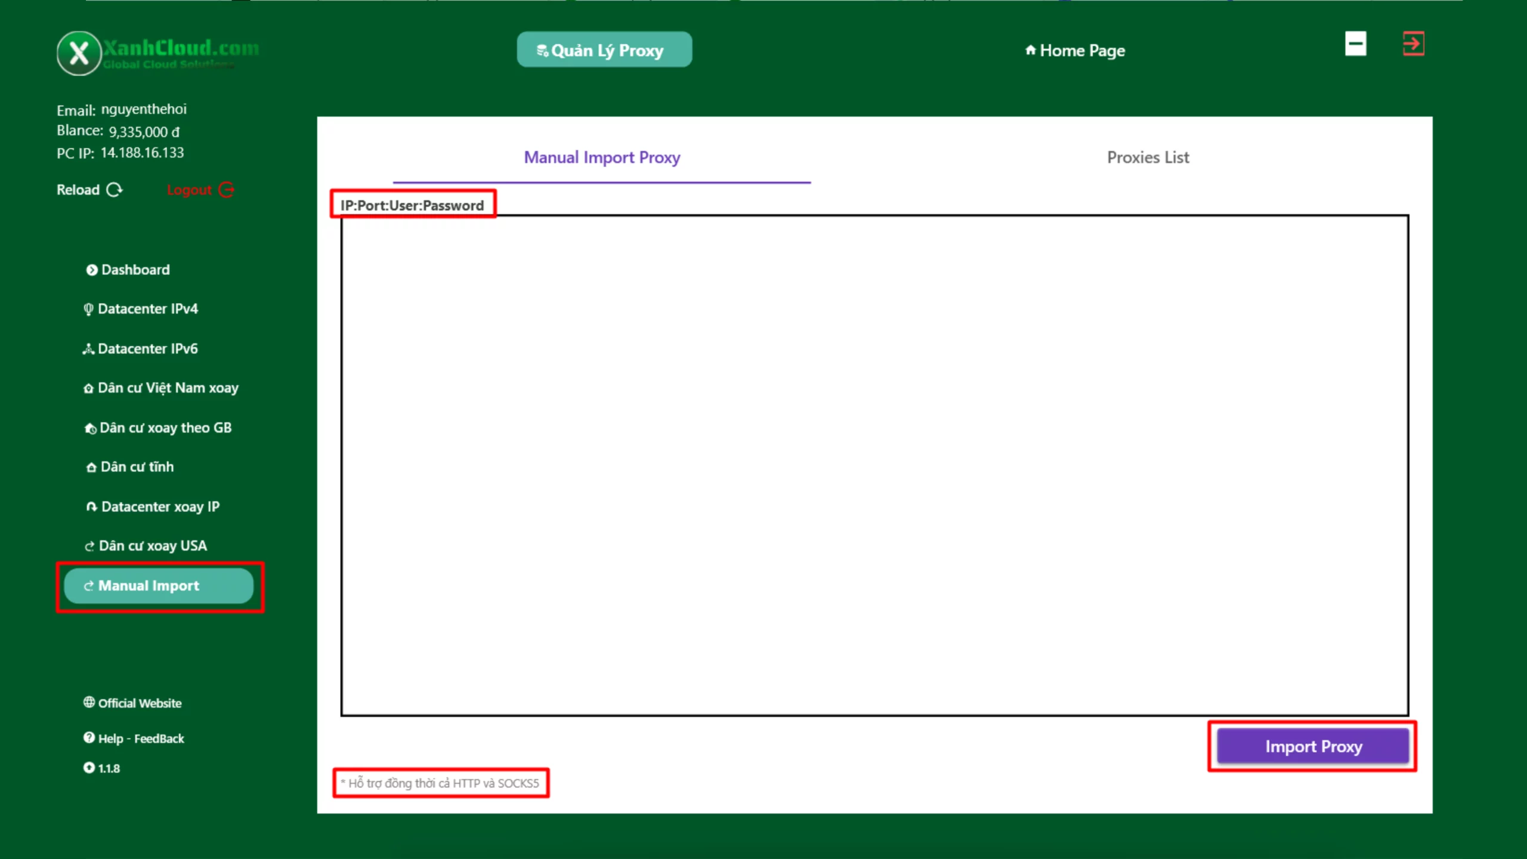Select Dân cư tĩnh menu item
The width and height of the screenshot is (1527, 859).
pos(137,467)
